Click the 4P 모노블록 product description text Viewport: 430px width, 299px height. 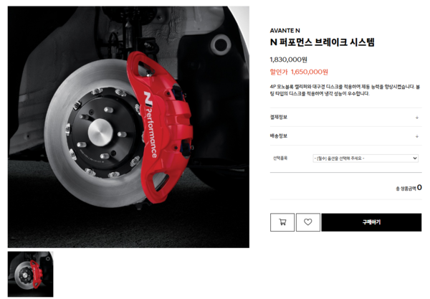345,90
